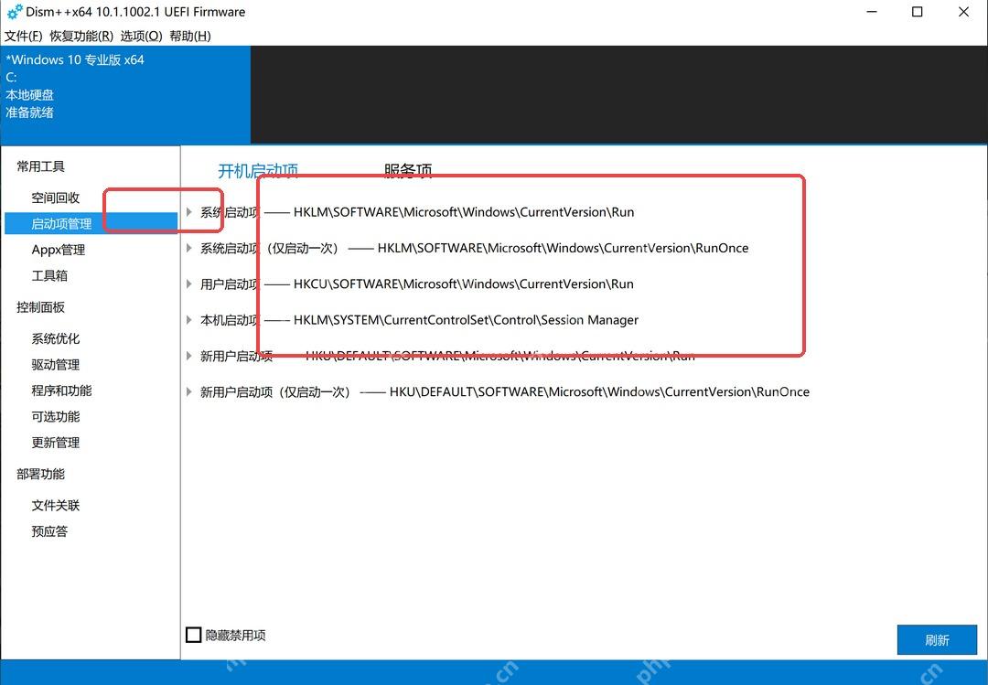Expand the HKCU CurrentVersion\Run user startup group
Screen dimensions: 988x685
tap(189, 284)
